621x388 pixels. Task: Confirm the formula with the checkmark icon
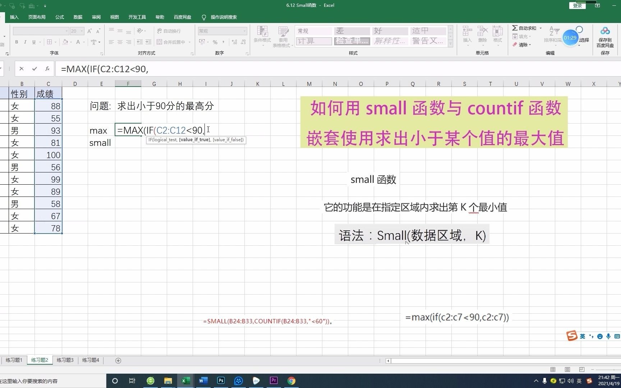pyautogui.click(x=34, y=69)
